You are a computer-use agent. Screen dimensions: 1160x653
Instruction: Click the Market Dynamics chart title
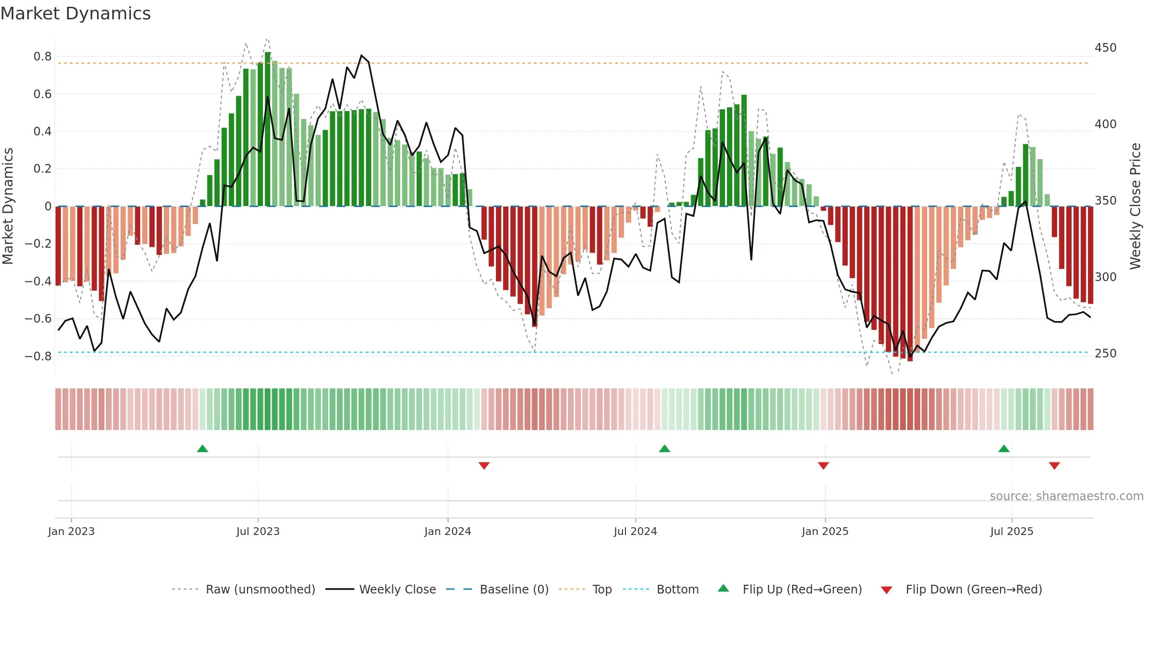point(75,14)
